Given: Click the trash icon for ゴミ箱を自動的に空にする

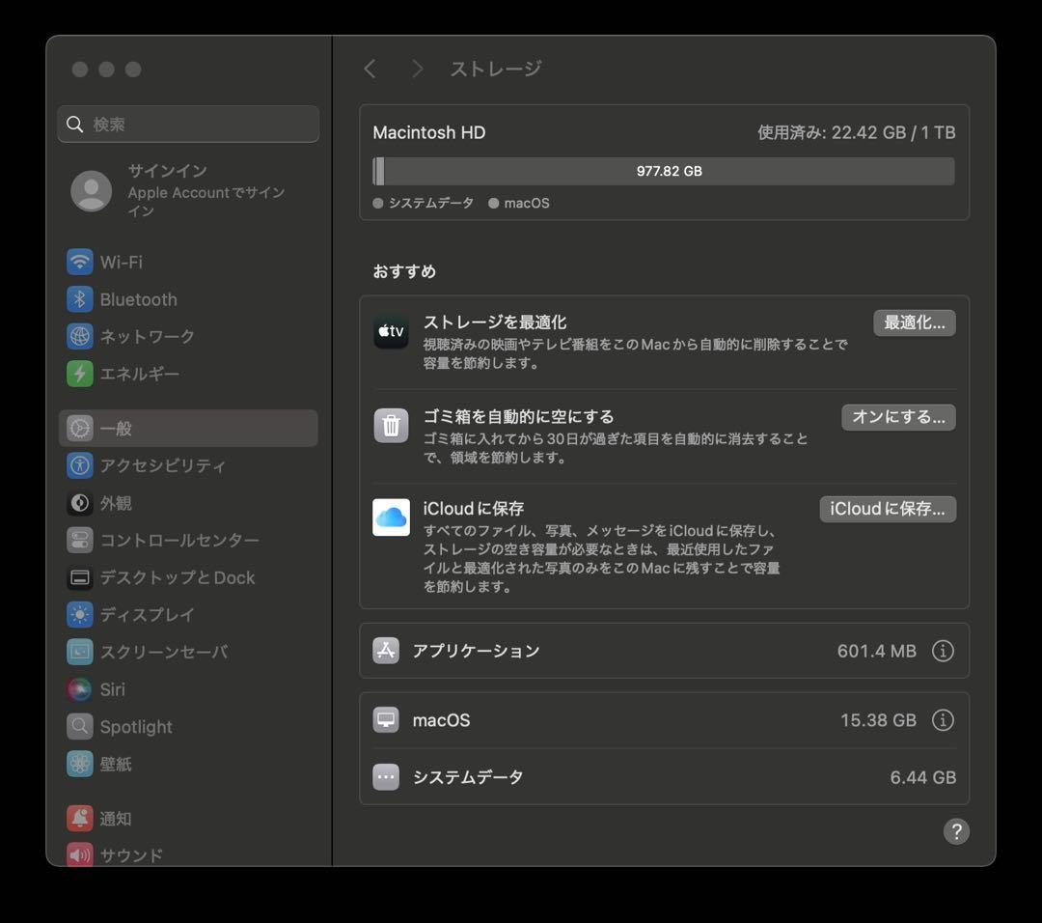Looking at the screenshot, I should [391, 425].
